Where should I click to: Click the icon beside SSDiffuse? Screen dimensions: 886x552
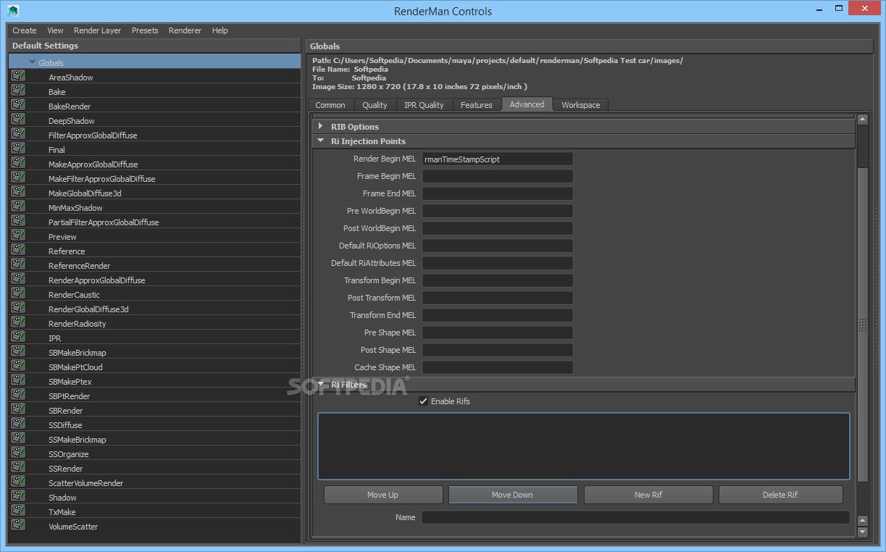click(x=18, y=424)
